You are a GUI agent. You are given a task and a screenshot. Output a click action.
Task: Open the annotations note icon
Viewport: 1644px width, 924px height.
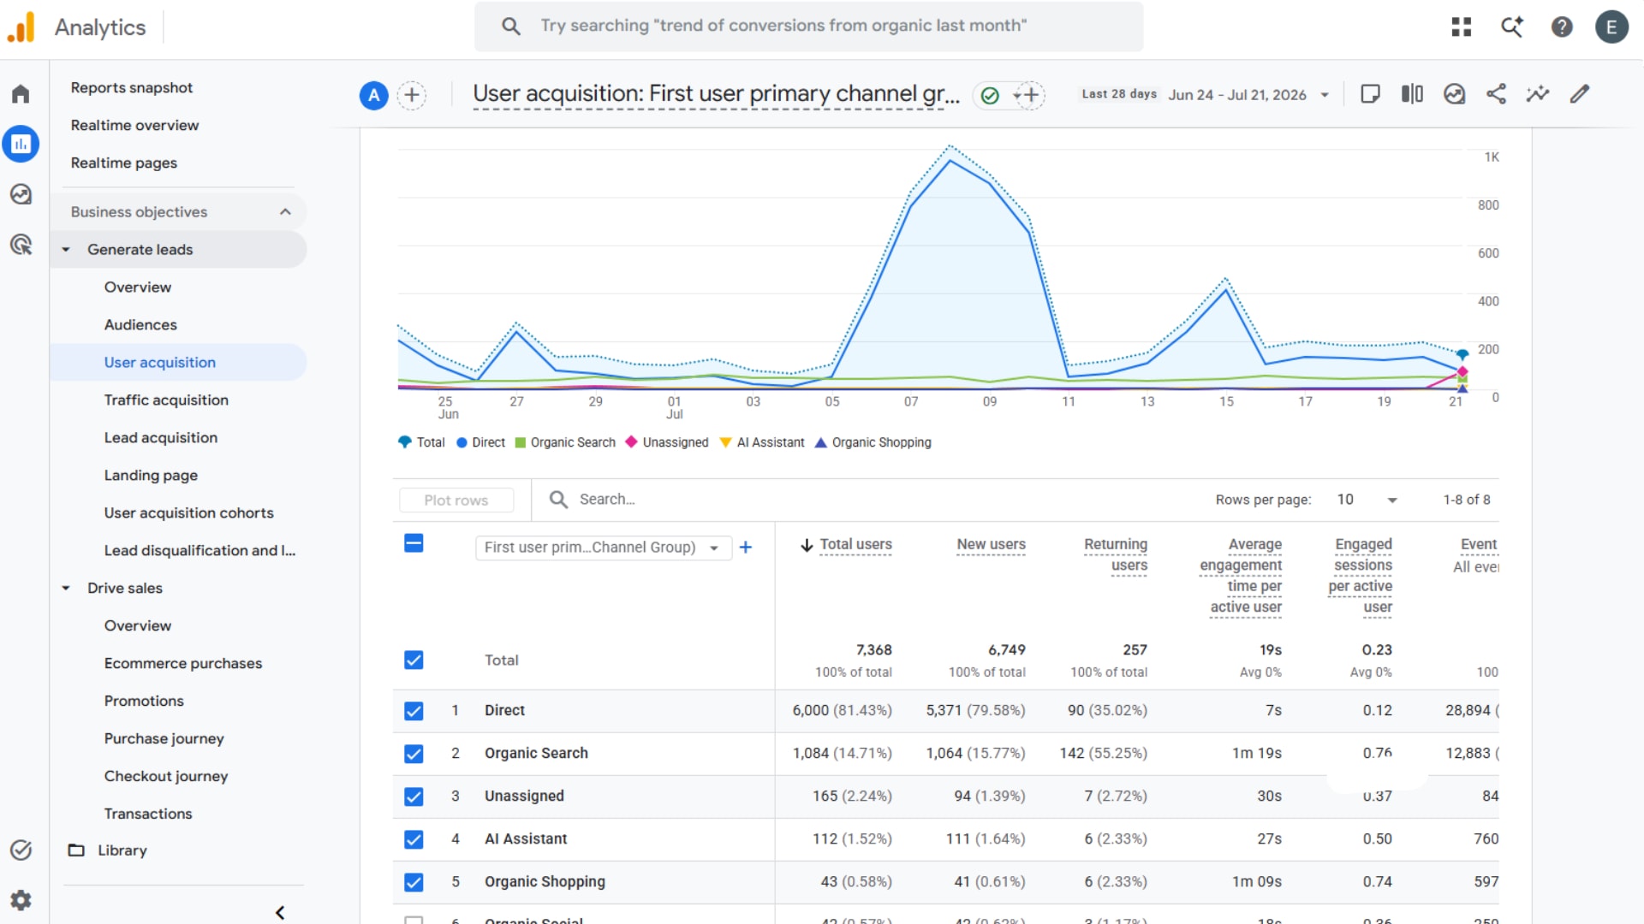click(1370, 94)
